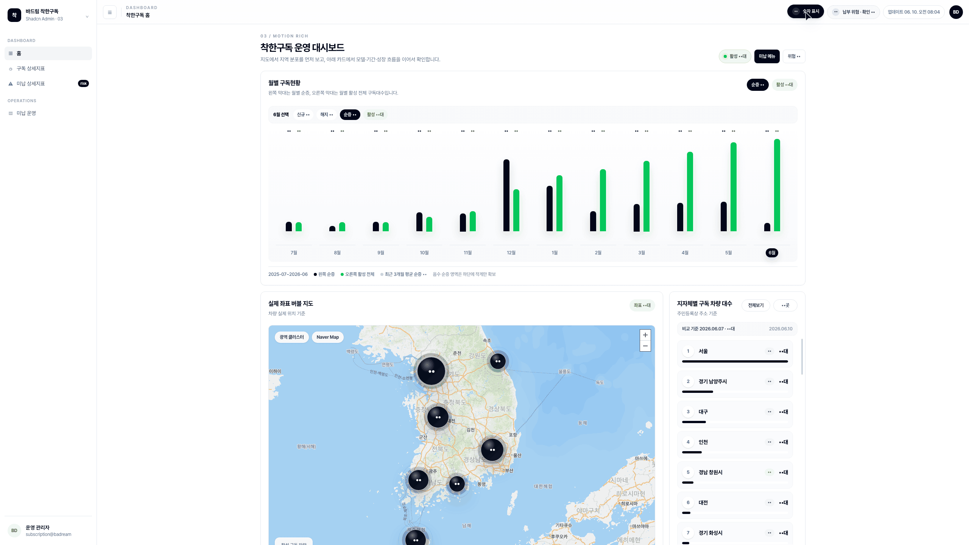Select the 해지 metric chip
Image resolution: width=969 pixels, height=545 pixels.
(x=326, y=115)
